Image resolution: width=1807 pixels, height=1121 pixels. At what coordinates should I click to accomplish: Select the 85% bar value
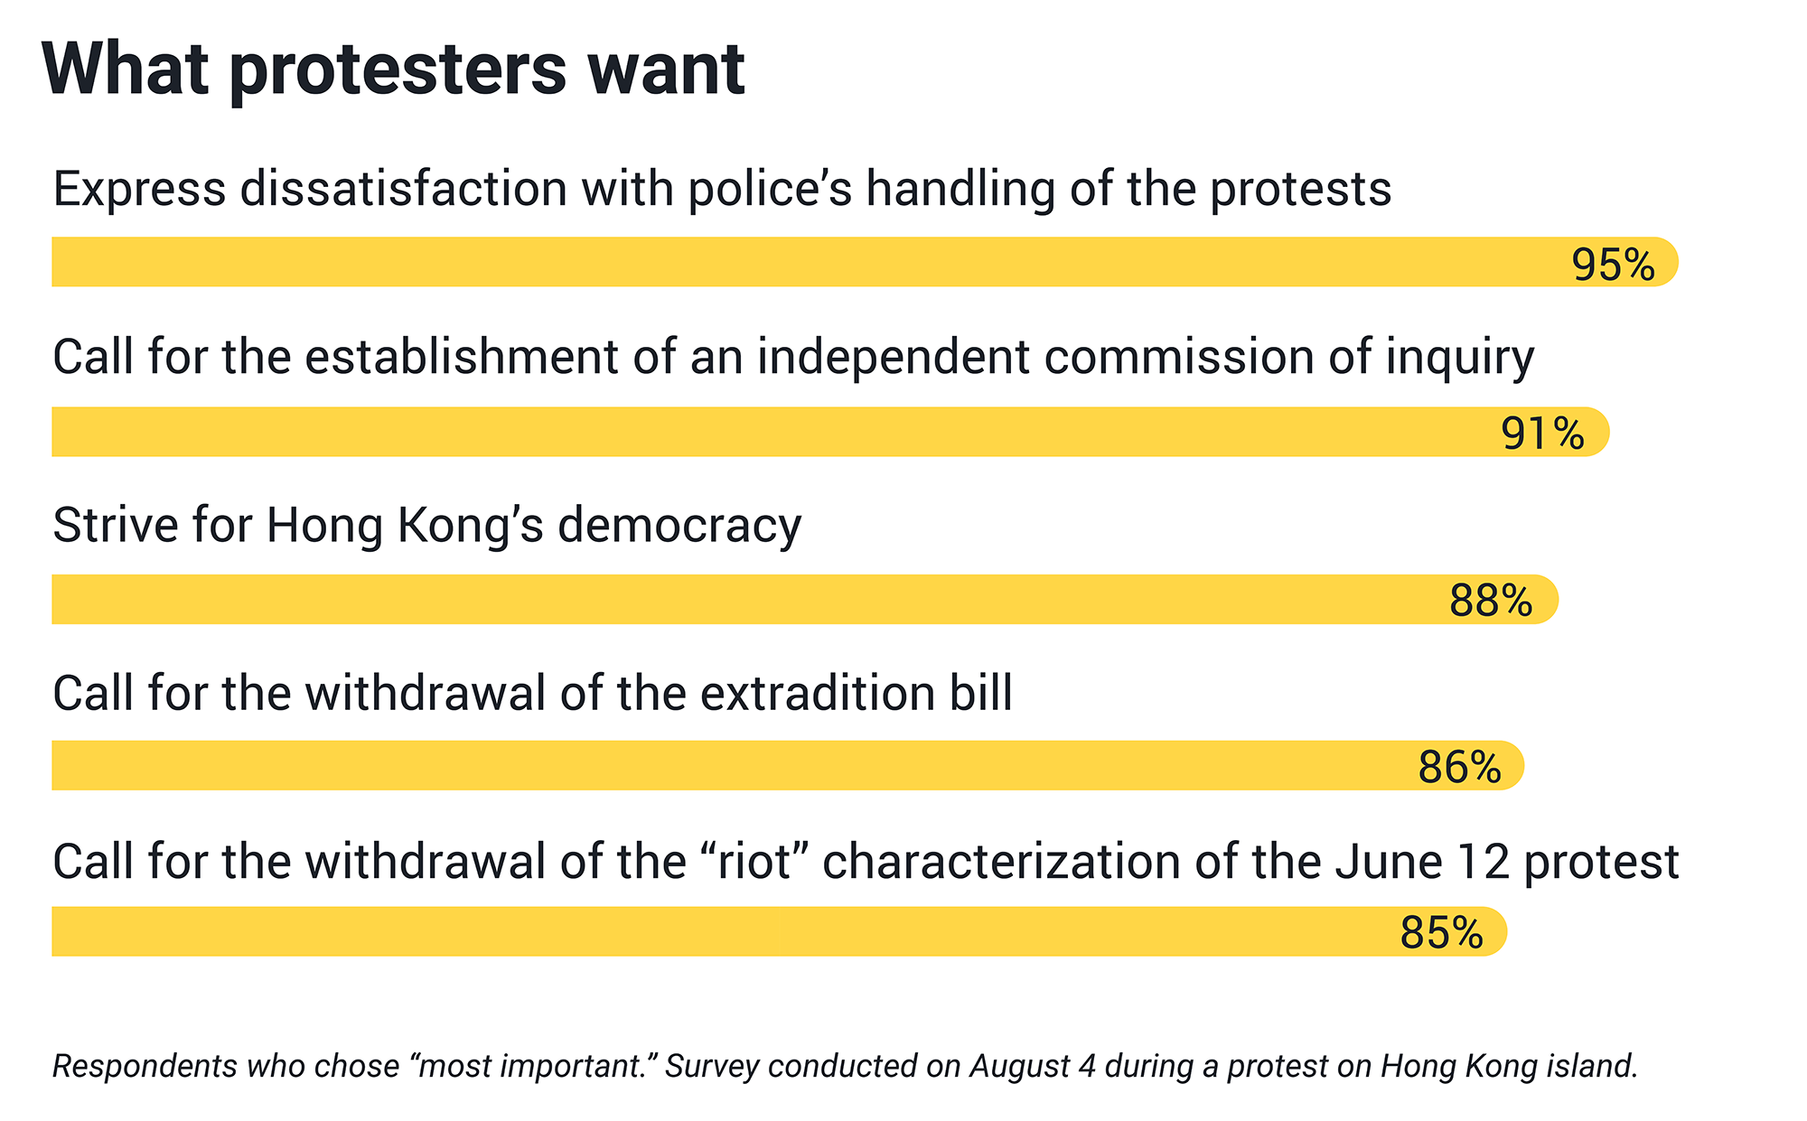point(1441,933)
